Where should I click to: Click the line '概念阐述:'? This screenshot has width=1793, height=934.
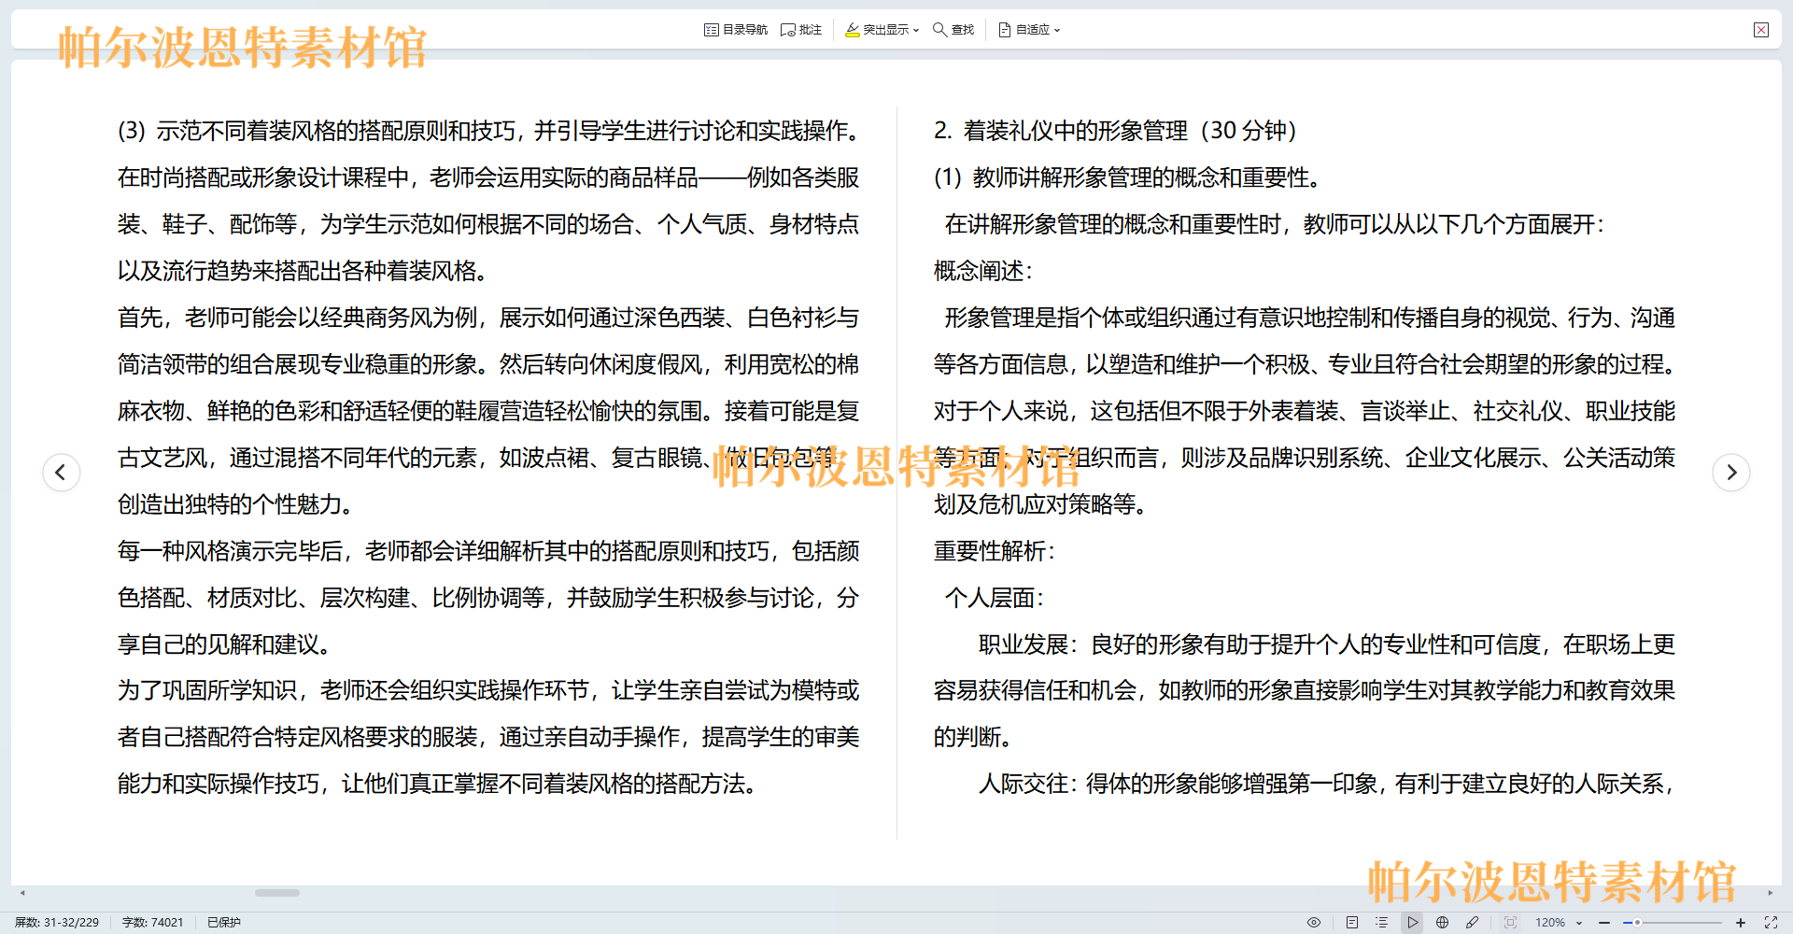tap(983, 271)
